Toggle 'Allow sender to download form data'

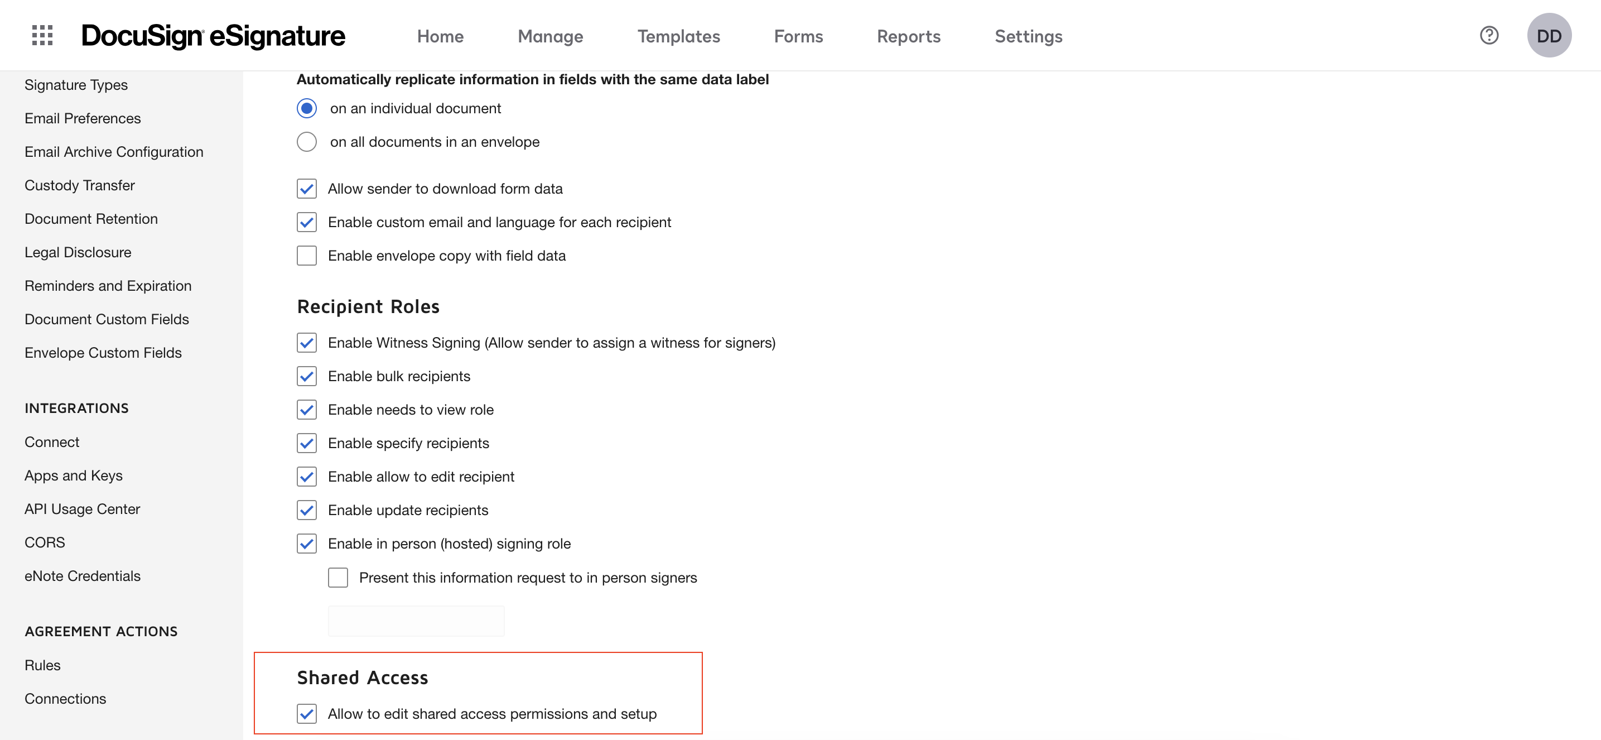click(306, 189)
